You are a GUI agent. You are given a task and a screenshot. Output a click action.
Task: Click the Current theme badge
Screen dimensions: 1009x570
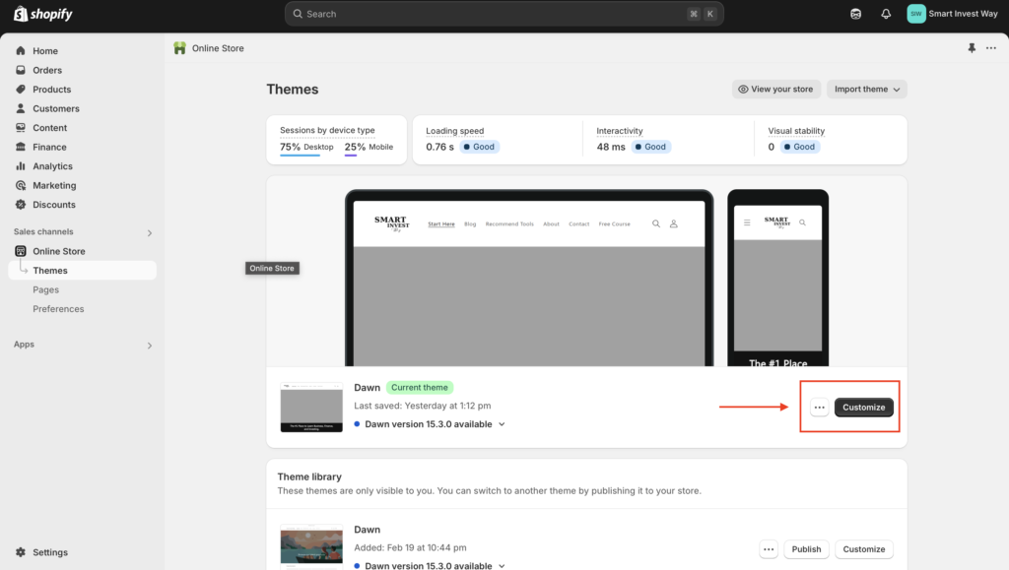pyautogui.click(x=420, y=388)
